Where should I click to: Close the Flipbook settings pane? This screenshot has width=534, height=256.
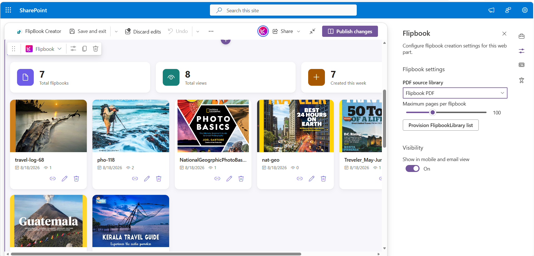click(x=504, y=34)
